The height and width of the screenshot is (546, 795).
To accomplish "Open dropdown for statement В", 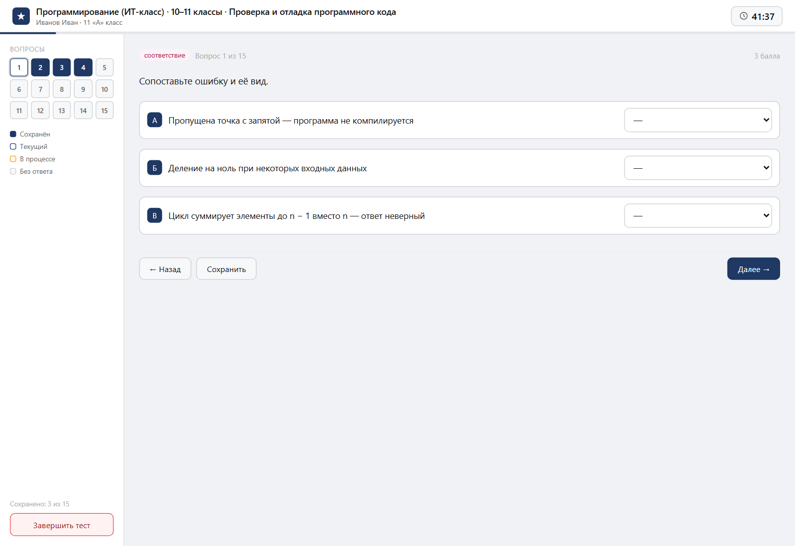I will [698, 215].
